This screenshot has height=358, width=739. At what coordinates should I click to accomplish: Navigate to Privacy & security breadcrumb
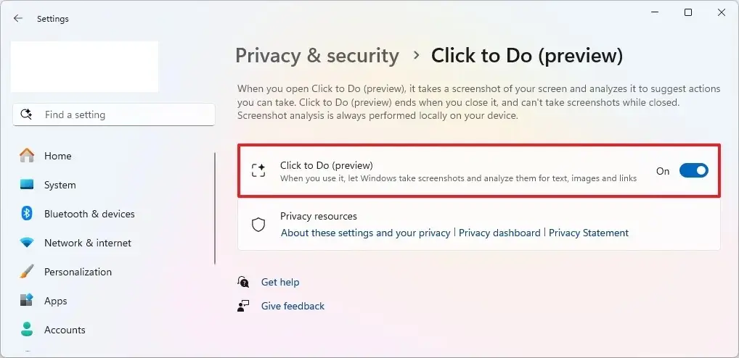coord(317,56)
